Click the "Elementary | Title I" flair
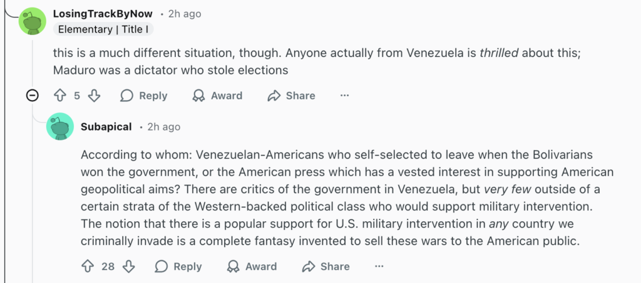 [103, 29]
